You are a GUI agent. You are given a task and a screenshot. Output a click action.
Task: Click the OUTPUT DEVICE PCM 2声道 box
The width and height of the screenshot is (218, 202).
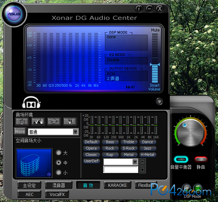(126, 76)
